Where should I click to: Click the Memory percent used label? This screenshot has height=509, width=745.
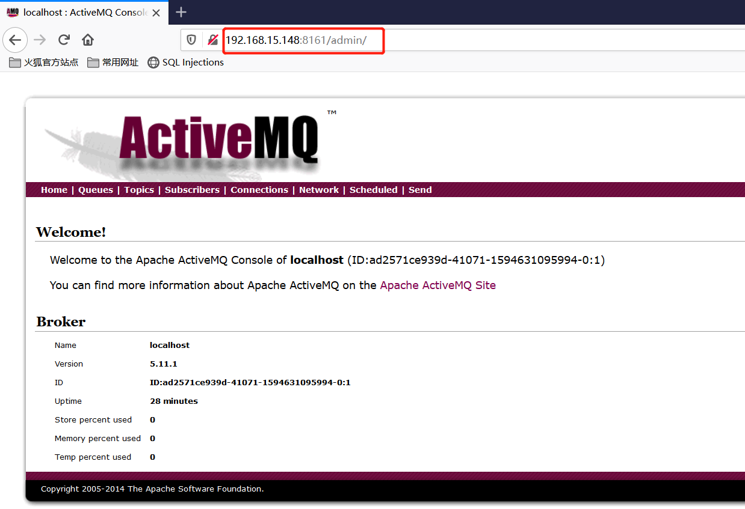coord(97,439)
